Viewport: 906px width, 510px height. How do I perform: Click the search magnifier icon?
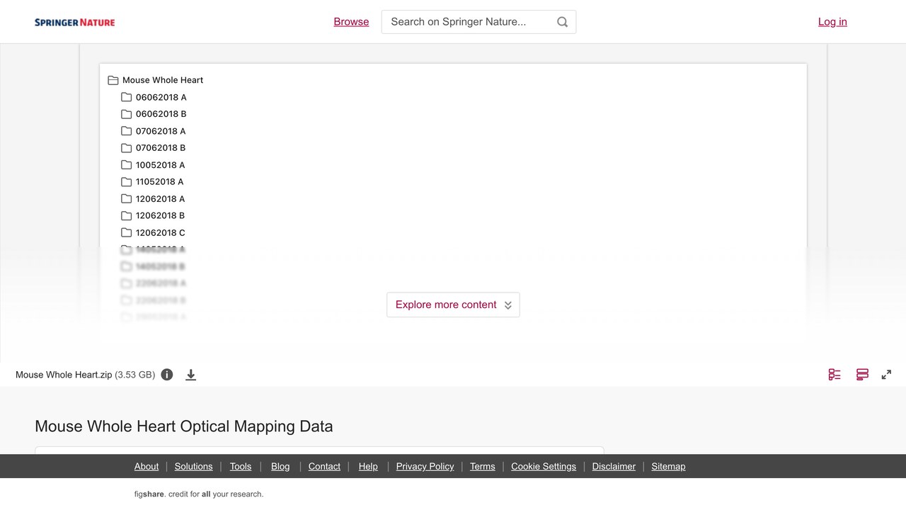click(562, 22)
